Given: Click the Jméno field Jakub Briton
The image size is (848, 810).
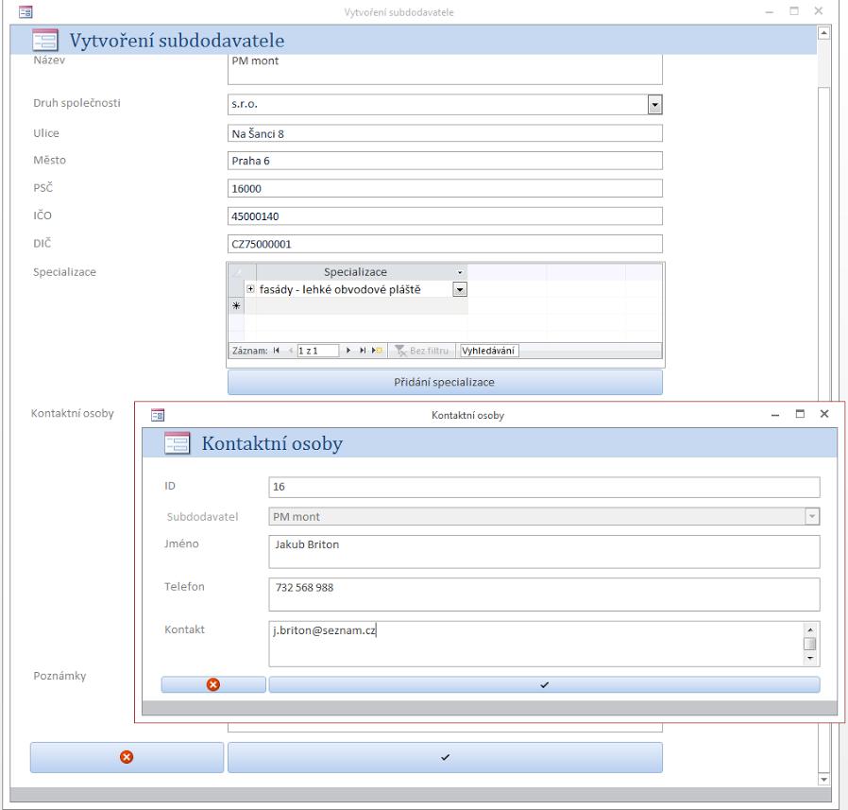Looking at the screenshot, I should [544, 552].
